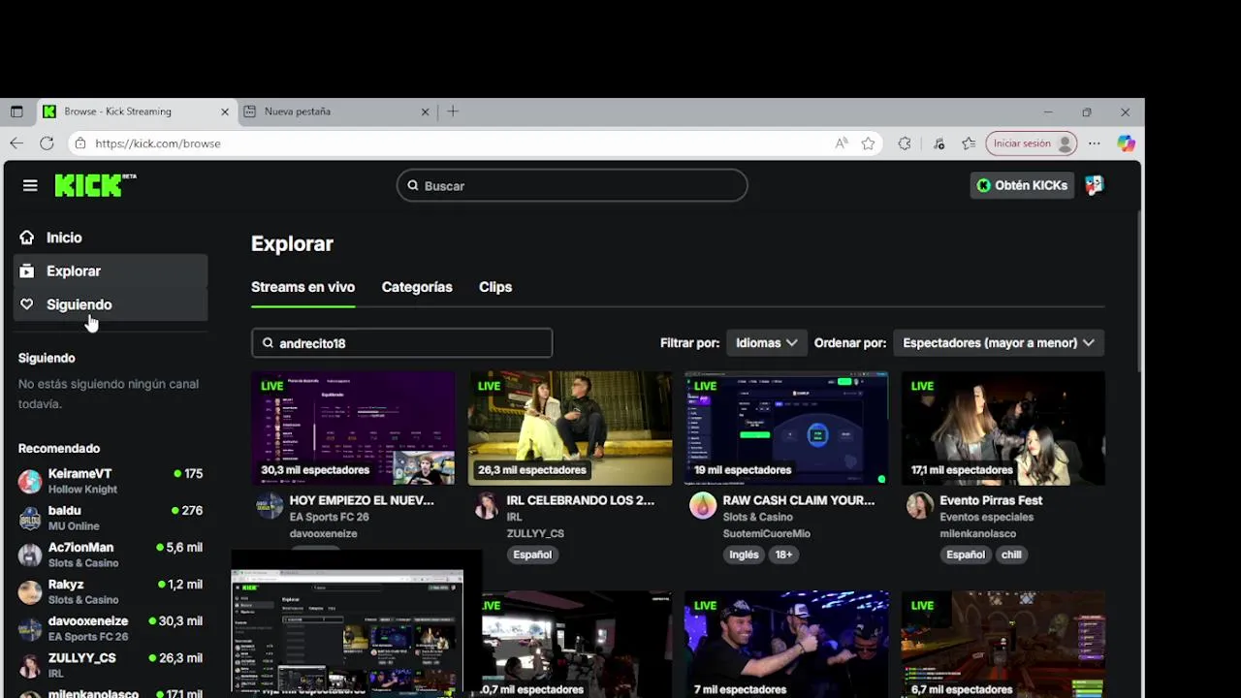1241x698 pixels.
Task: Switch to Categorías tab
Action: 417,287
